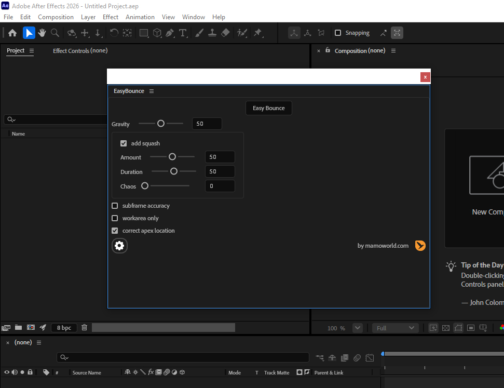Uncheck correct apex location checkbox
The height and width of the screenshot is (388, 504).
(x=115, y=231)
